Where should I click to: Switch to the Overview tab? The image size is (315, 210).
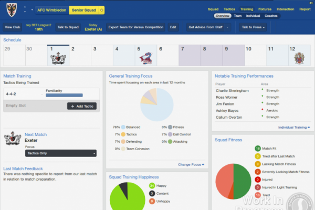pyautogui.click(x=223, y=16)
